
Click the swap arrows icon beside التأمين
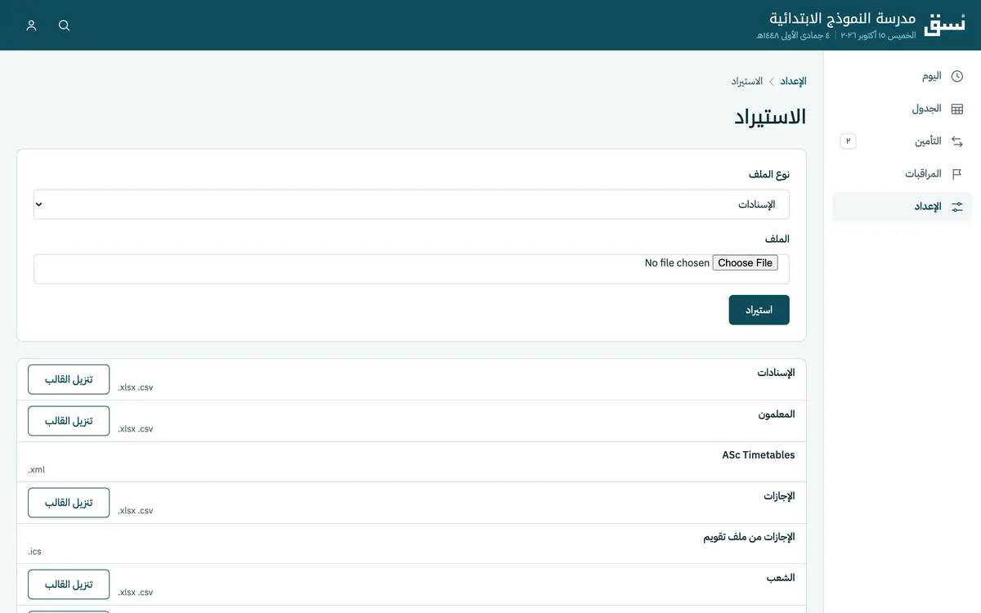[957, 141]
